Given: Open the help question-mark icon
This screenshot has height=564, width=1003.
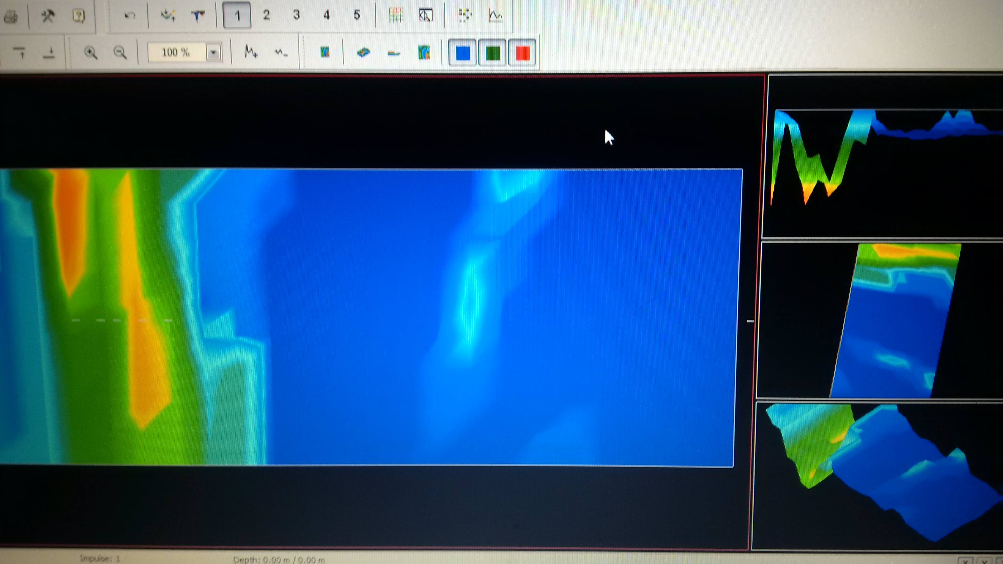Looking at the screenshot, I should (x=79, y=16).
